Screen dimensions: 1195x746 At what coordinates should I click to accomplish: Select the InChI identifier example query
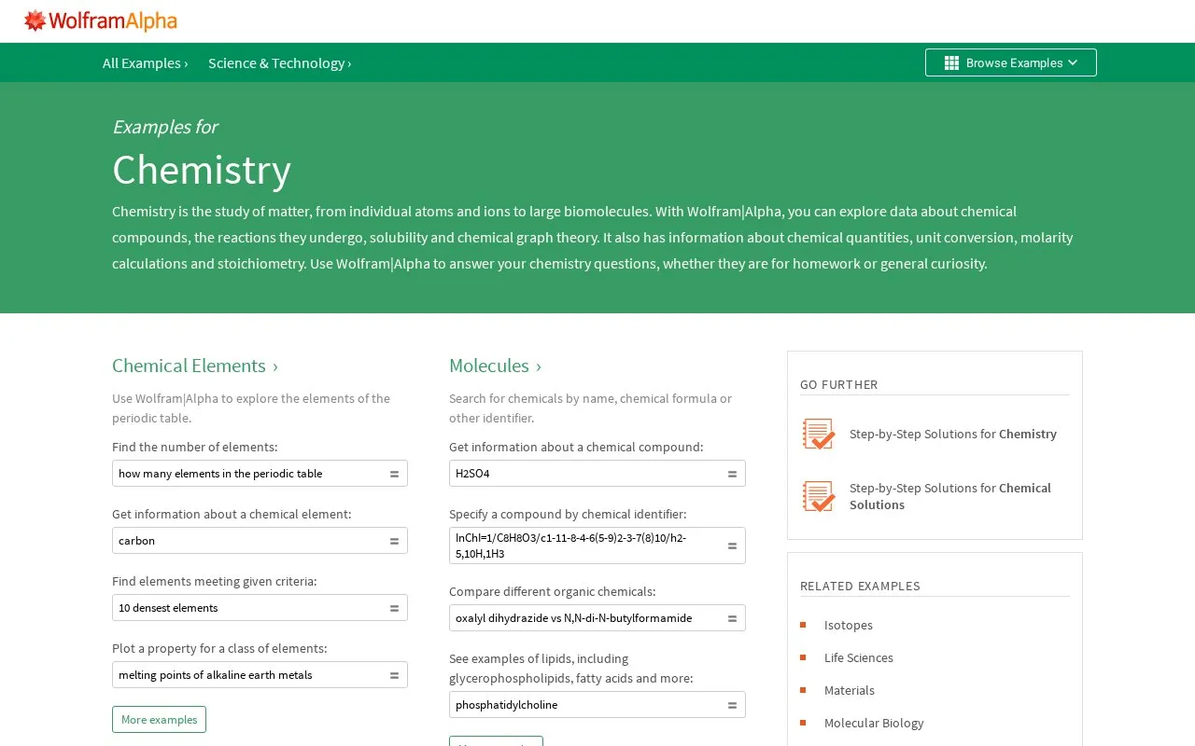[x=597, y=546]
